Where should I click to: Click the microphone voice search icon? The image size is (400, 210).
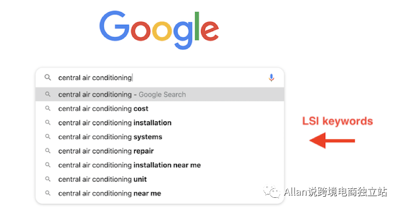pyautogui.click(x=271, y=78)
